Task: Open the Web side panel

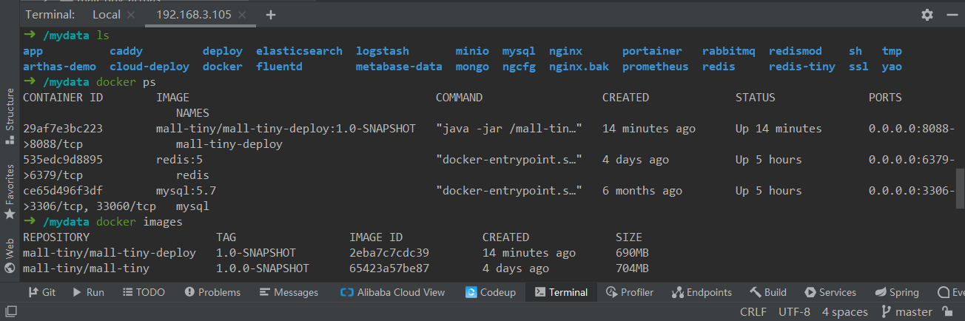Action: coord(10,255)
